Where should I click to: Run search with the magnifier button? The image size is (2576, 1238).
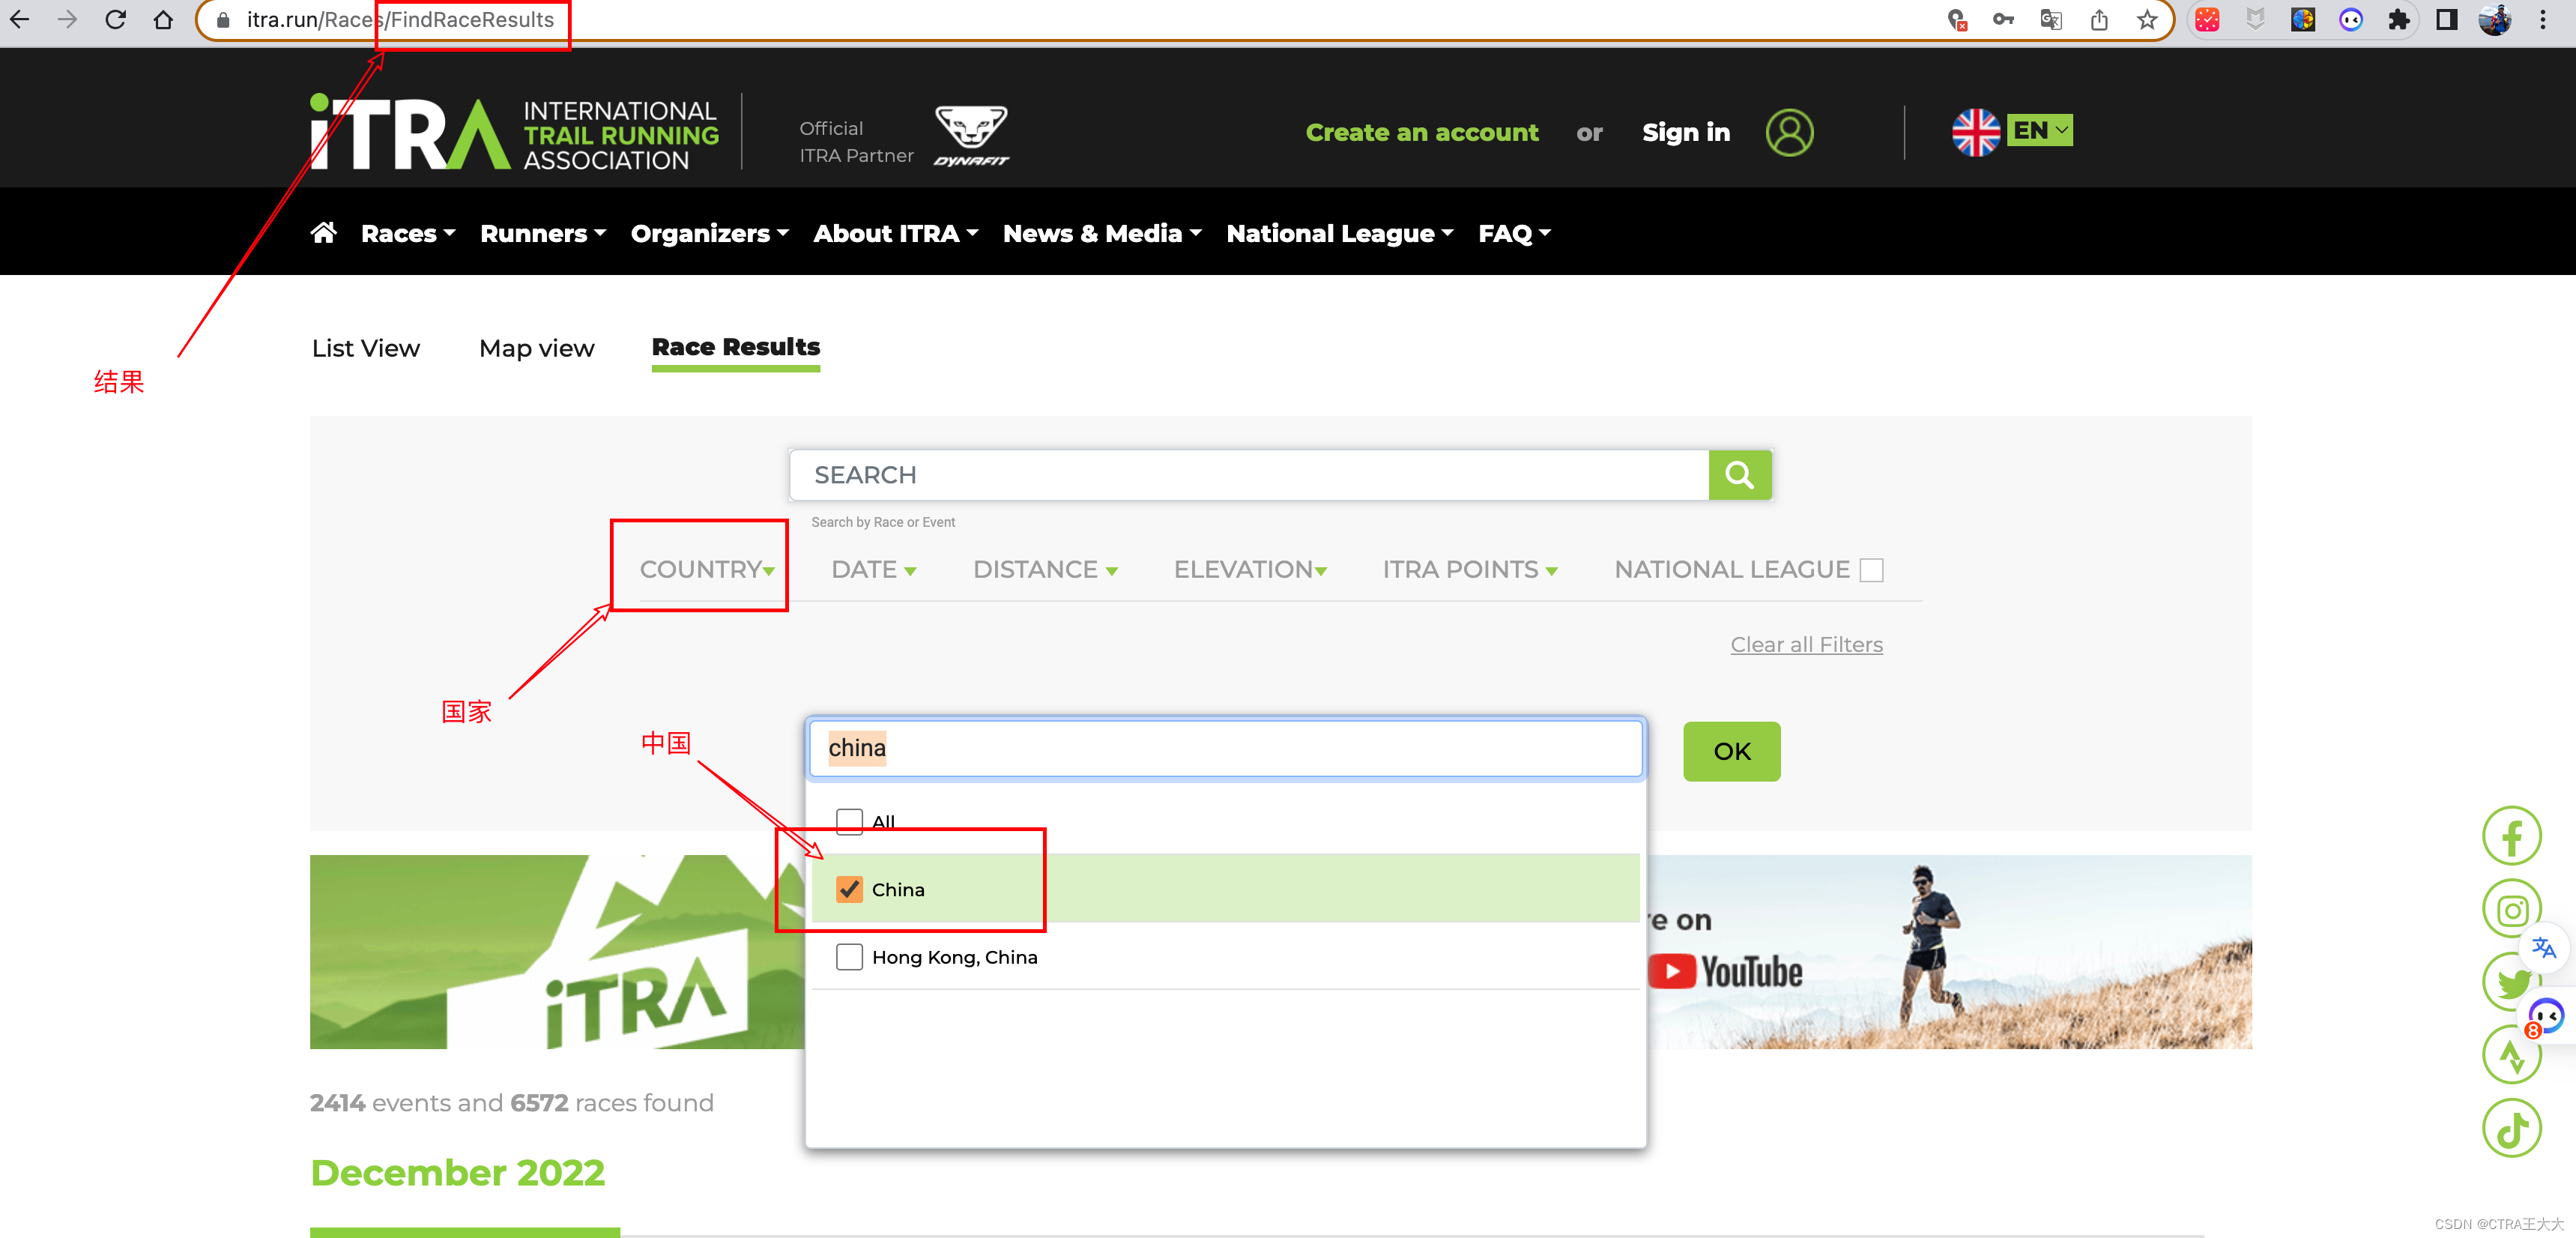(1739, 475)
